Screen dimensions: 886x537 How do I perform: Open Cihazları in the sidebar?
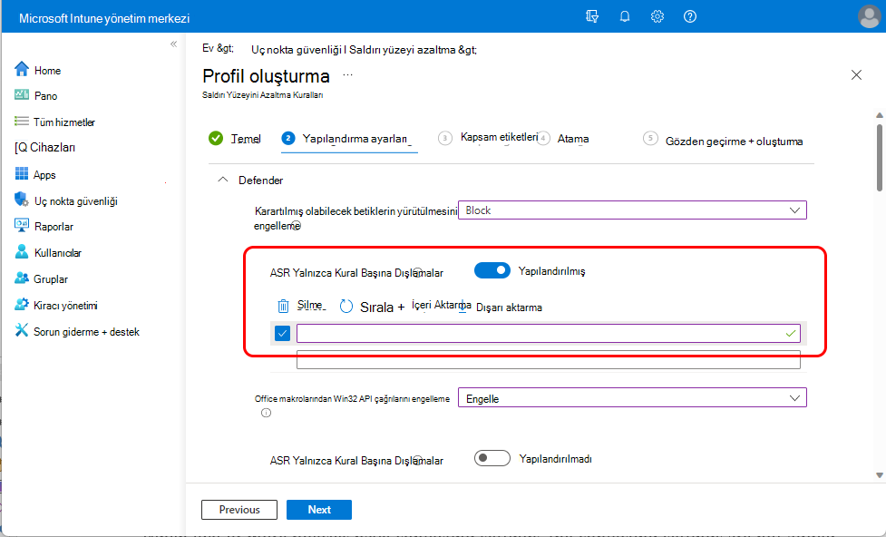(45, 148)
